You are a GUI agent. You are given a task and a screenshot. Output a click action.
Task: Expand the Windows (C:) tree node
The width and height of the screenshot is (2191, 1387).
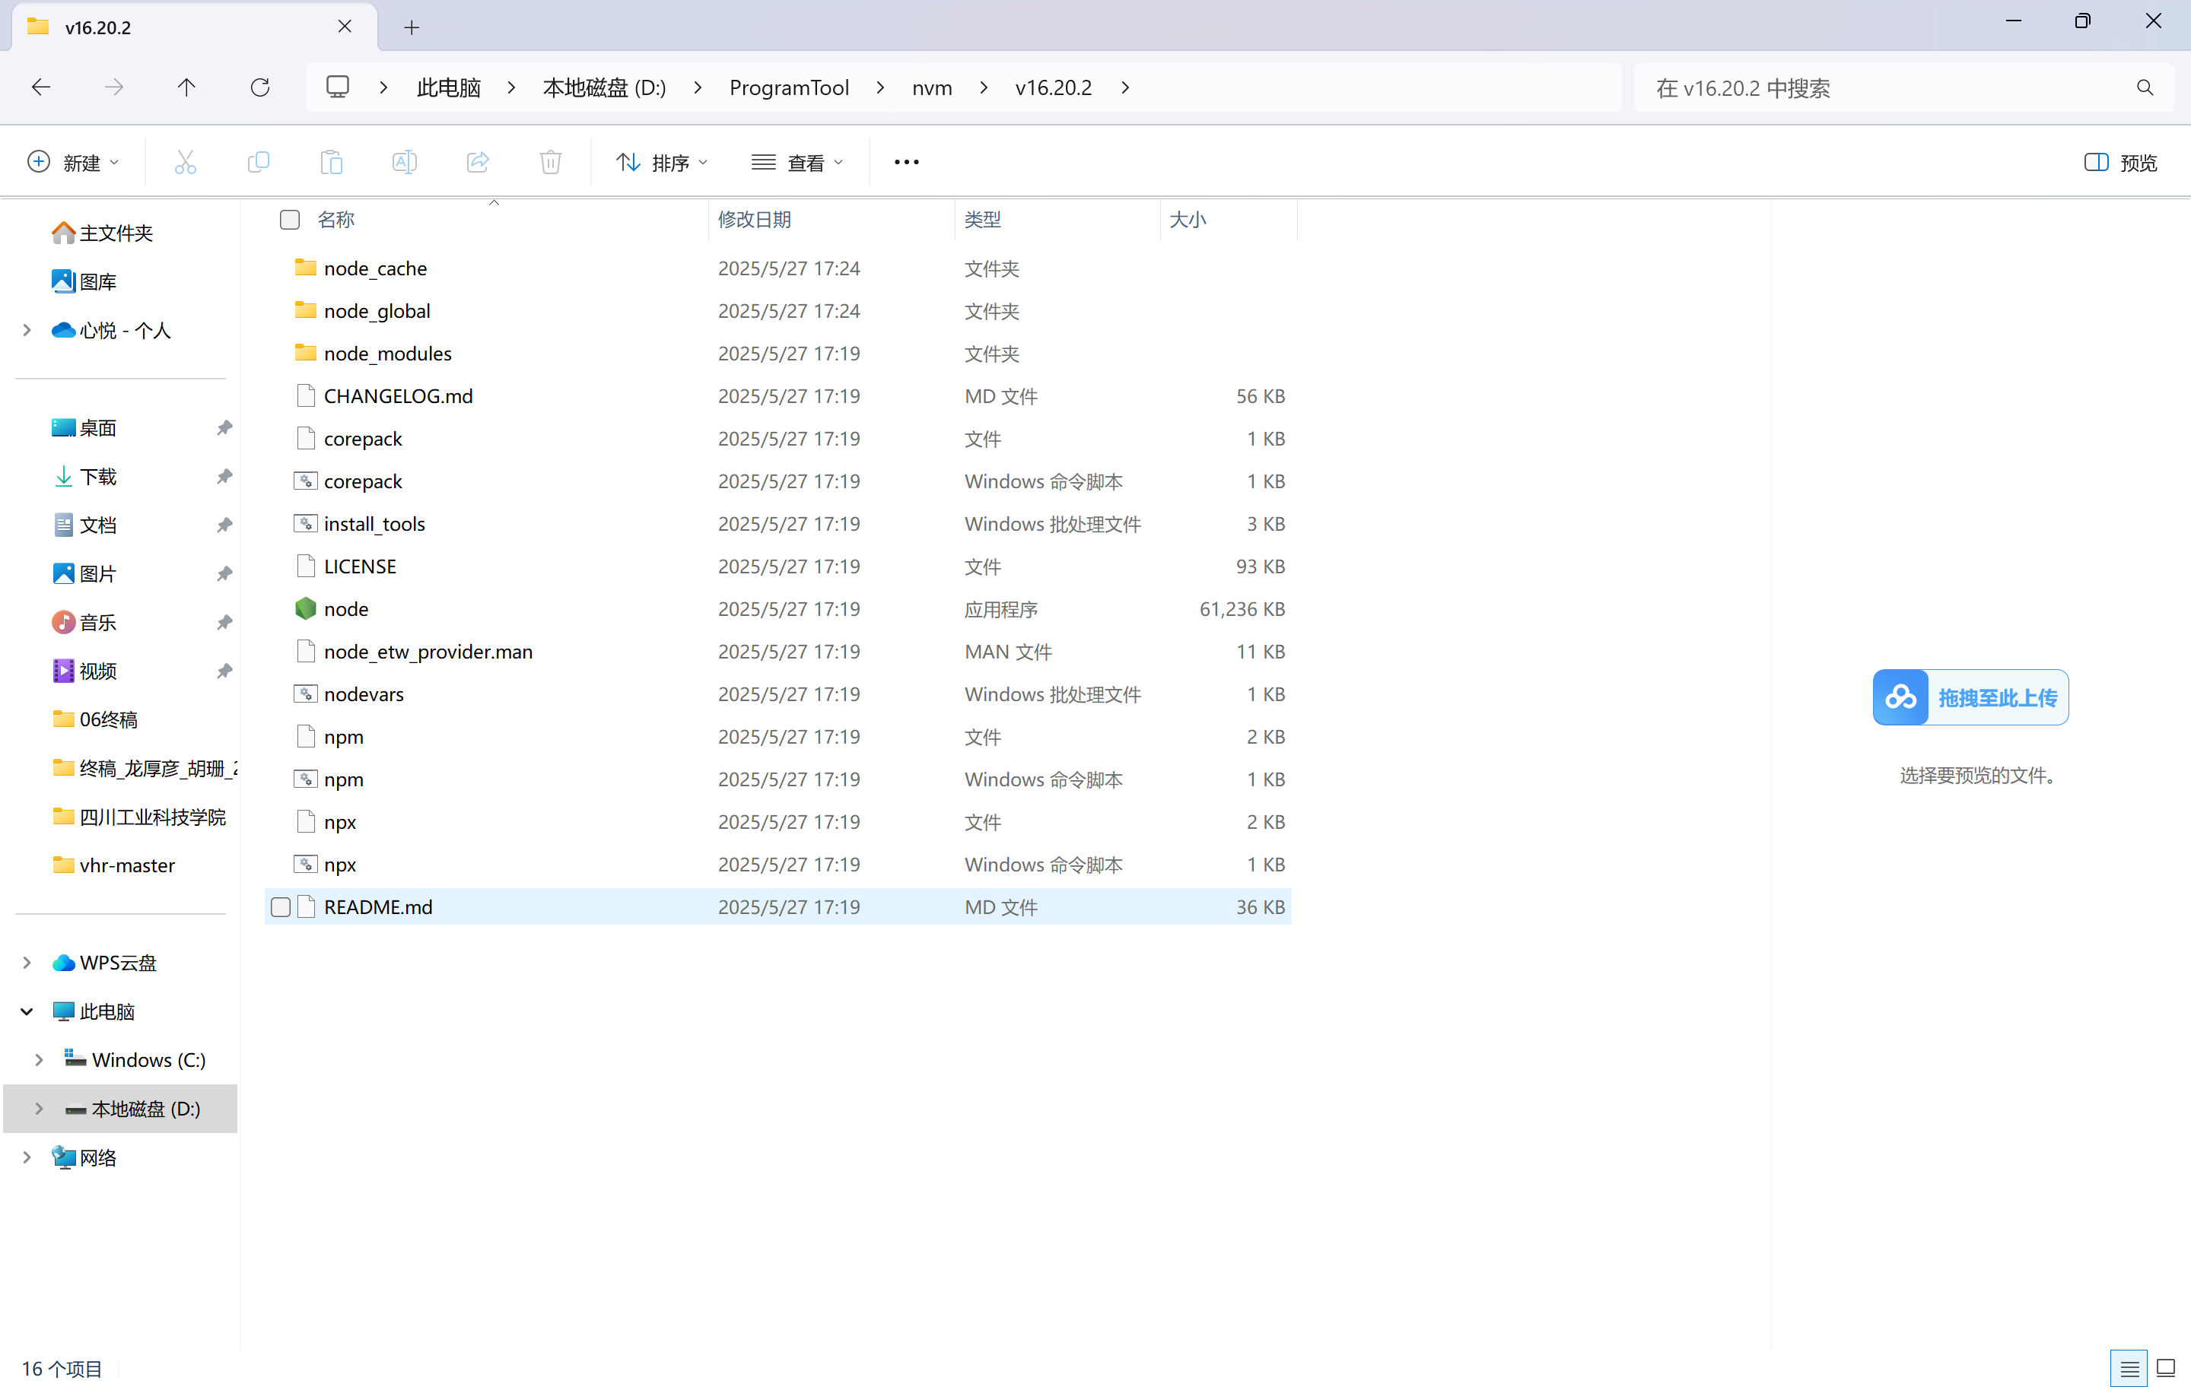(x=38, y=1059)
